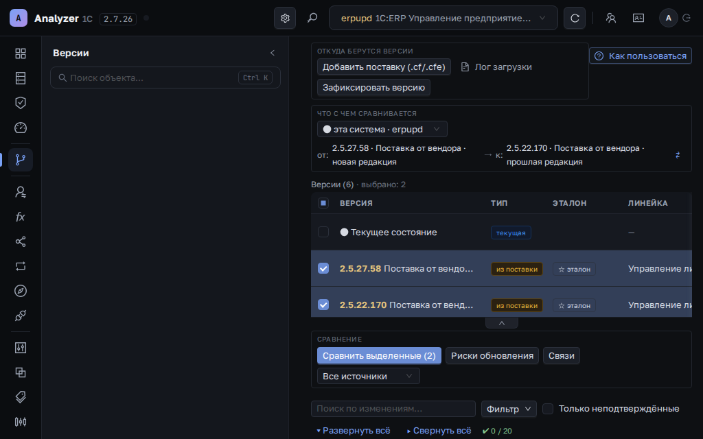Open the fx functions icon in sidebar
This screenshot has height=439, width=703.
coord(21,217)
